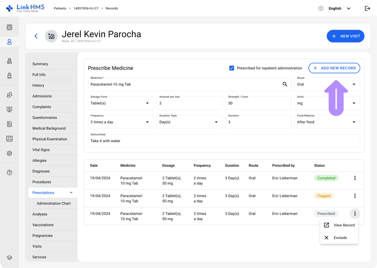Change language with English dropdown
Viewport: 377px width, 268px height.
339,8
